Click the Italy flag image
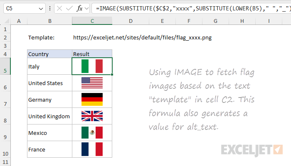This screenshot has width=291, height=166. coord(92,66)
